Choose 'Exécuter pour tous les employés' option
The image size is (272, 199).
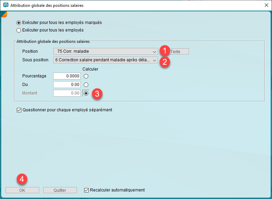click(19, 30)
